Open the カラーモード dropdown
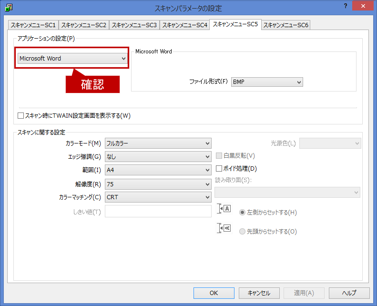The width and height of the screenshot is (377, 306). click(158, 143)
